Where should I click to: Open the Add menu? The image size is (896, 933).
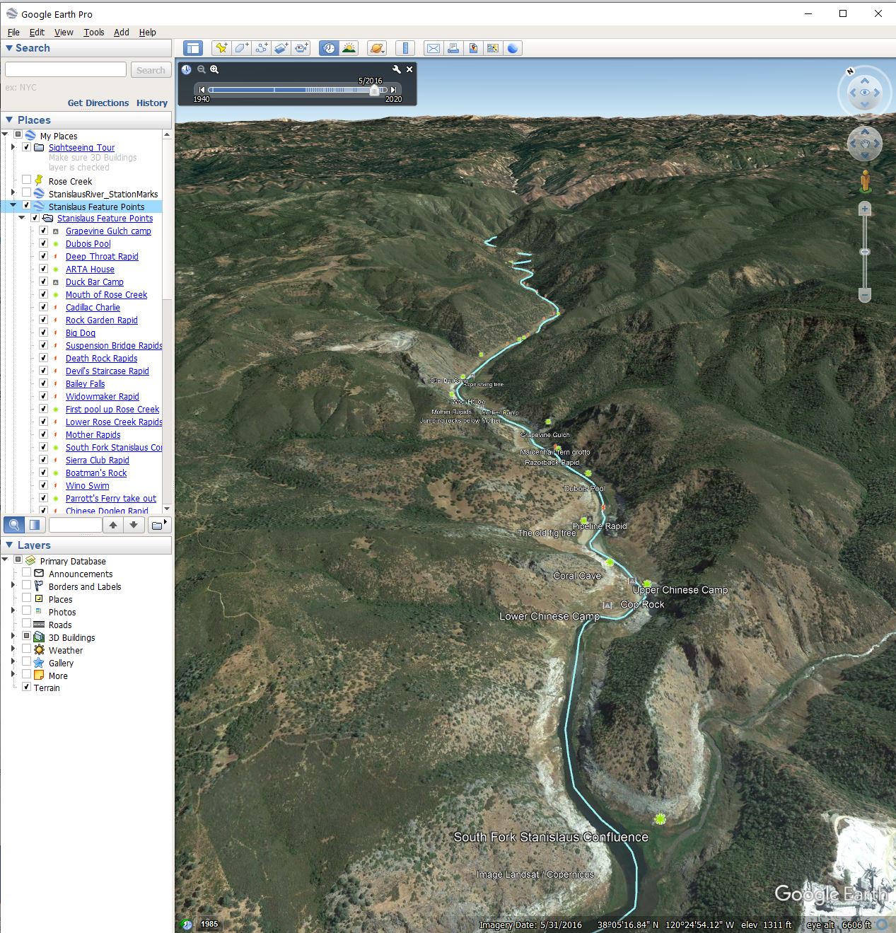coord(121,33)
